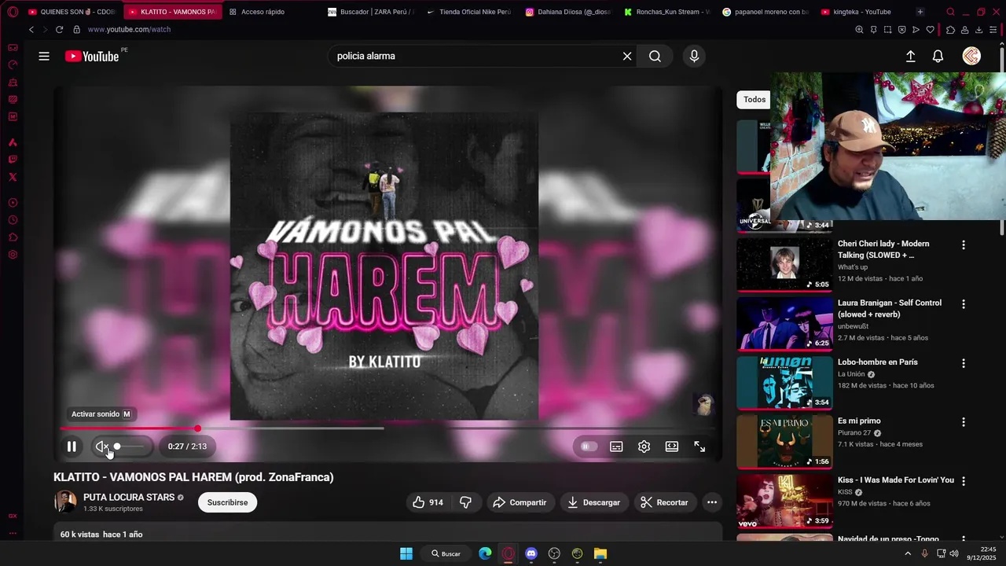
Task: Switch to 'QUIENES SON' browser tab
Action: click(x=72, y=12)
